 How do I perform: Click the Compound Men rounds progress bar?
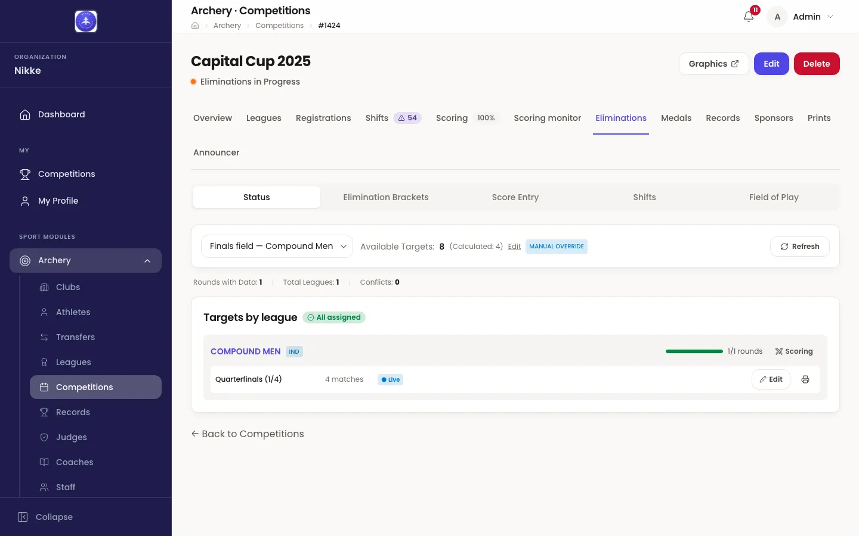[x=694, y=351]
